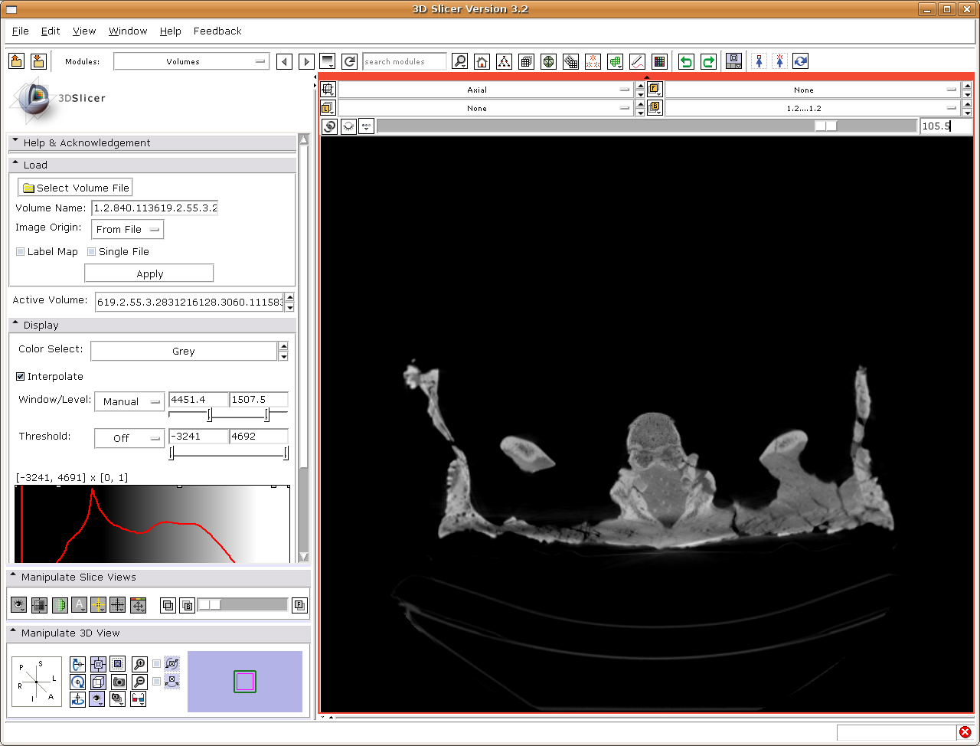Enable the Single File checkbox
Viewport: 980px width, 746px height.
click(x=92, y=252)
